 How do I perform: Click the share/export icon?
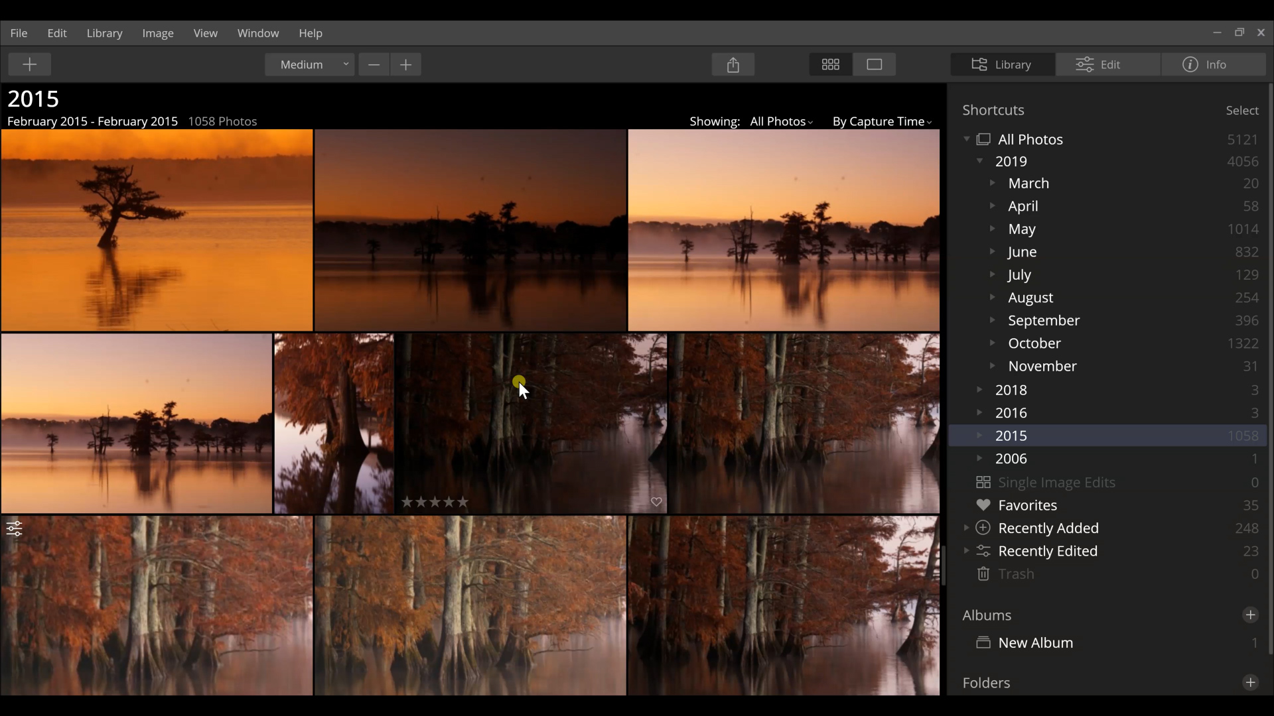point(733,64)
